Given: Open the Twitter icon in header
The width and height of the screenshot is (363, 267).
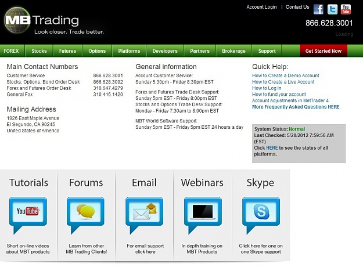Looking at the screenshot, I should (x=332, y=9).
